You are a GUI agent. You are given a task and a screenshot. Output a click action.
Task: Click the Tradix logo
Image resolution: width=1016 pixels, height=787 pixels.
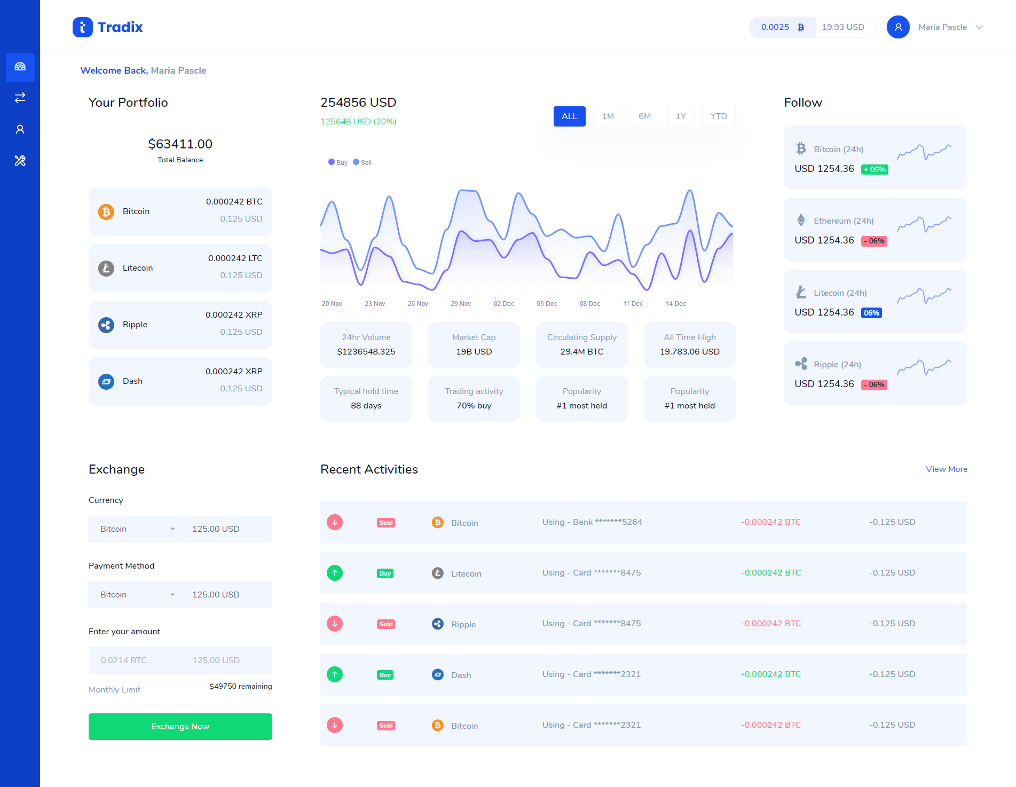point(108,27)
